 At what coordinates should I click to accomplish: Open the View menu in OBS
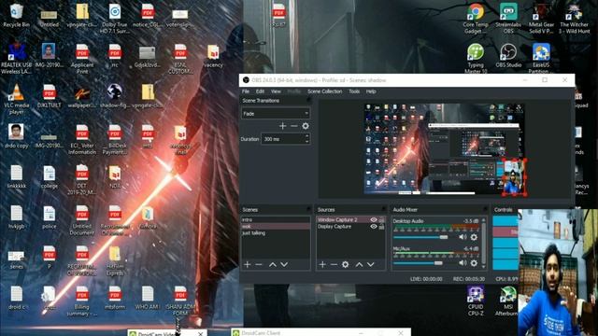click(276, 91)
